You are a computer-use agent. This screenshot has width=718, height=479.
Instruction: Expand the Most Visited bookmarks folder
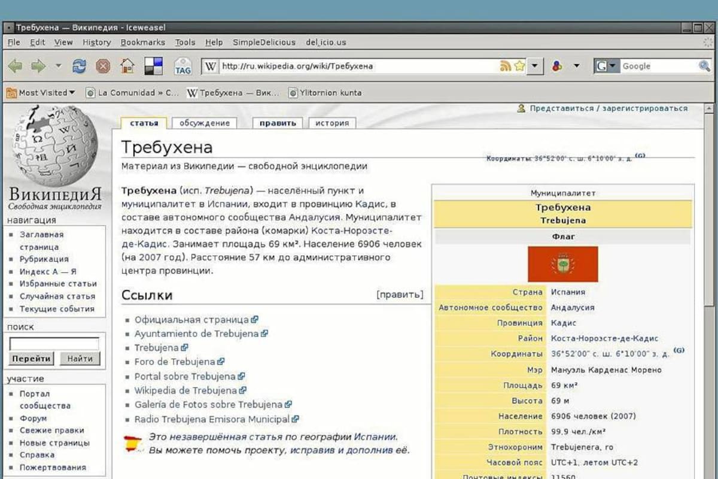coord(41,93)
